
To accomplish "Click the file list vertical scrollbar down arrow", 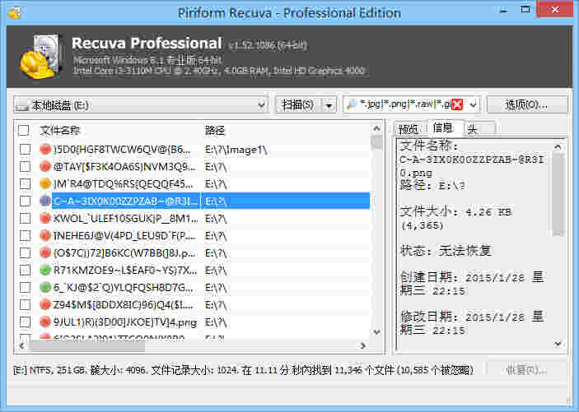I will 376,332.
